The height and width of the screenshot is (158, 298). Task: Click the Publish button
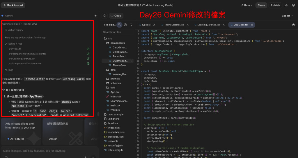[x=275, y=5]
